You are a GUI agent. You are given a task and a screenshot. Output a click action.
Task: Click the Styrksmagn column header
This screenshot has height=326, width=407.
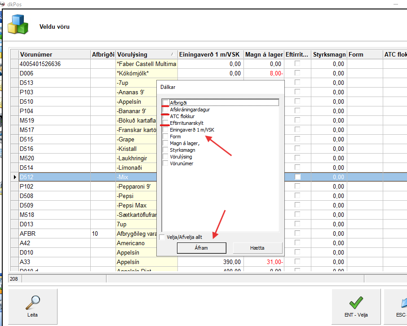329,54
